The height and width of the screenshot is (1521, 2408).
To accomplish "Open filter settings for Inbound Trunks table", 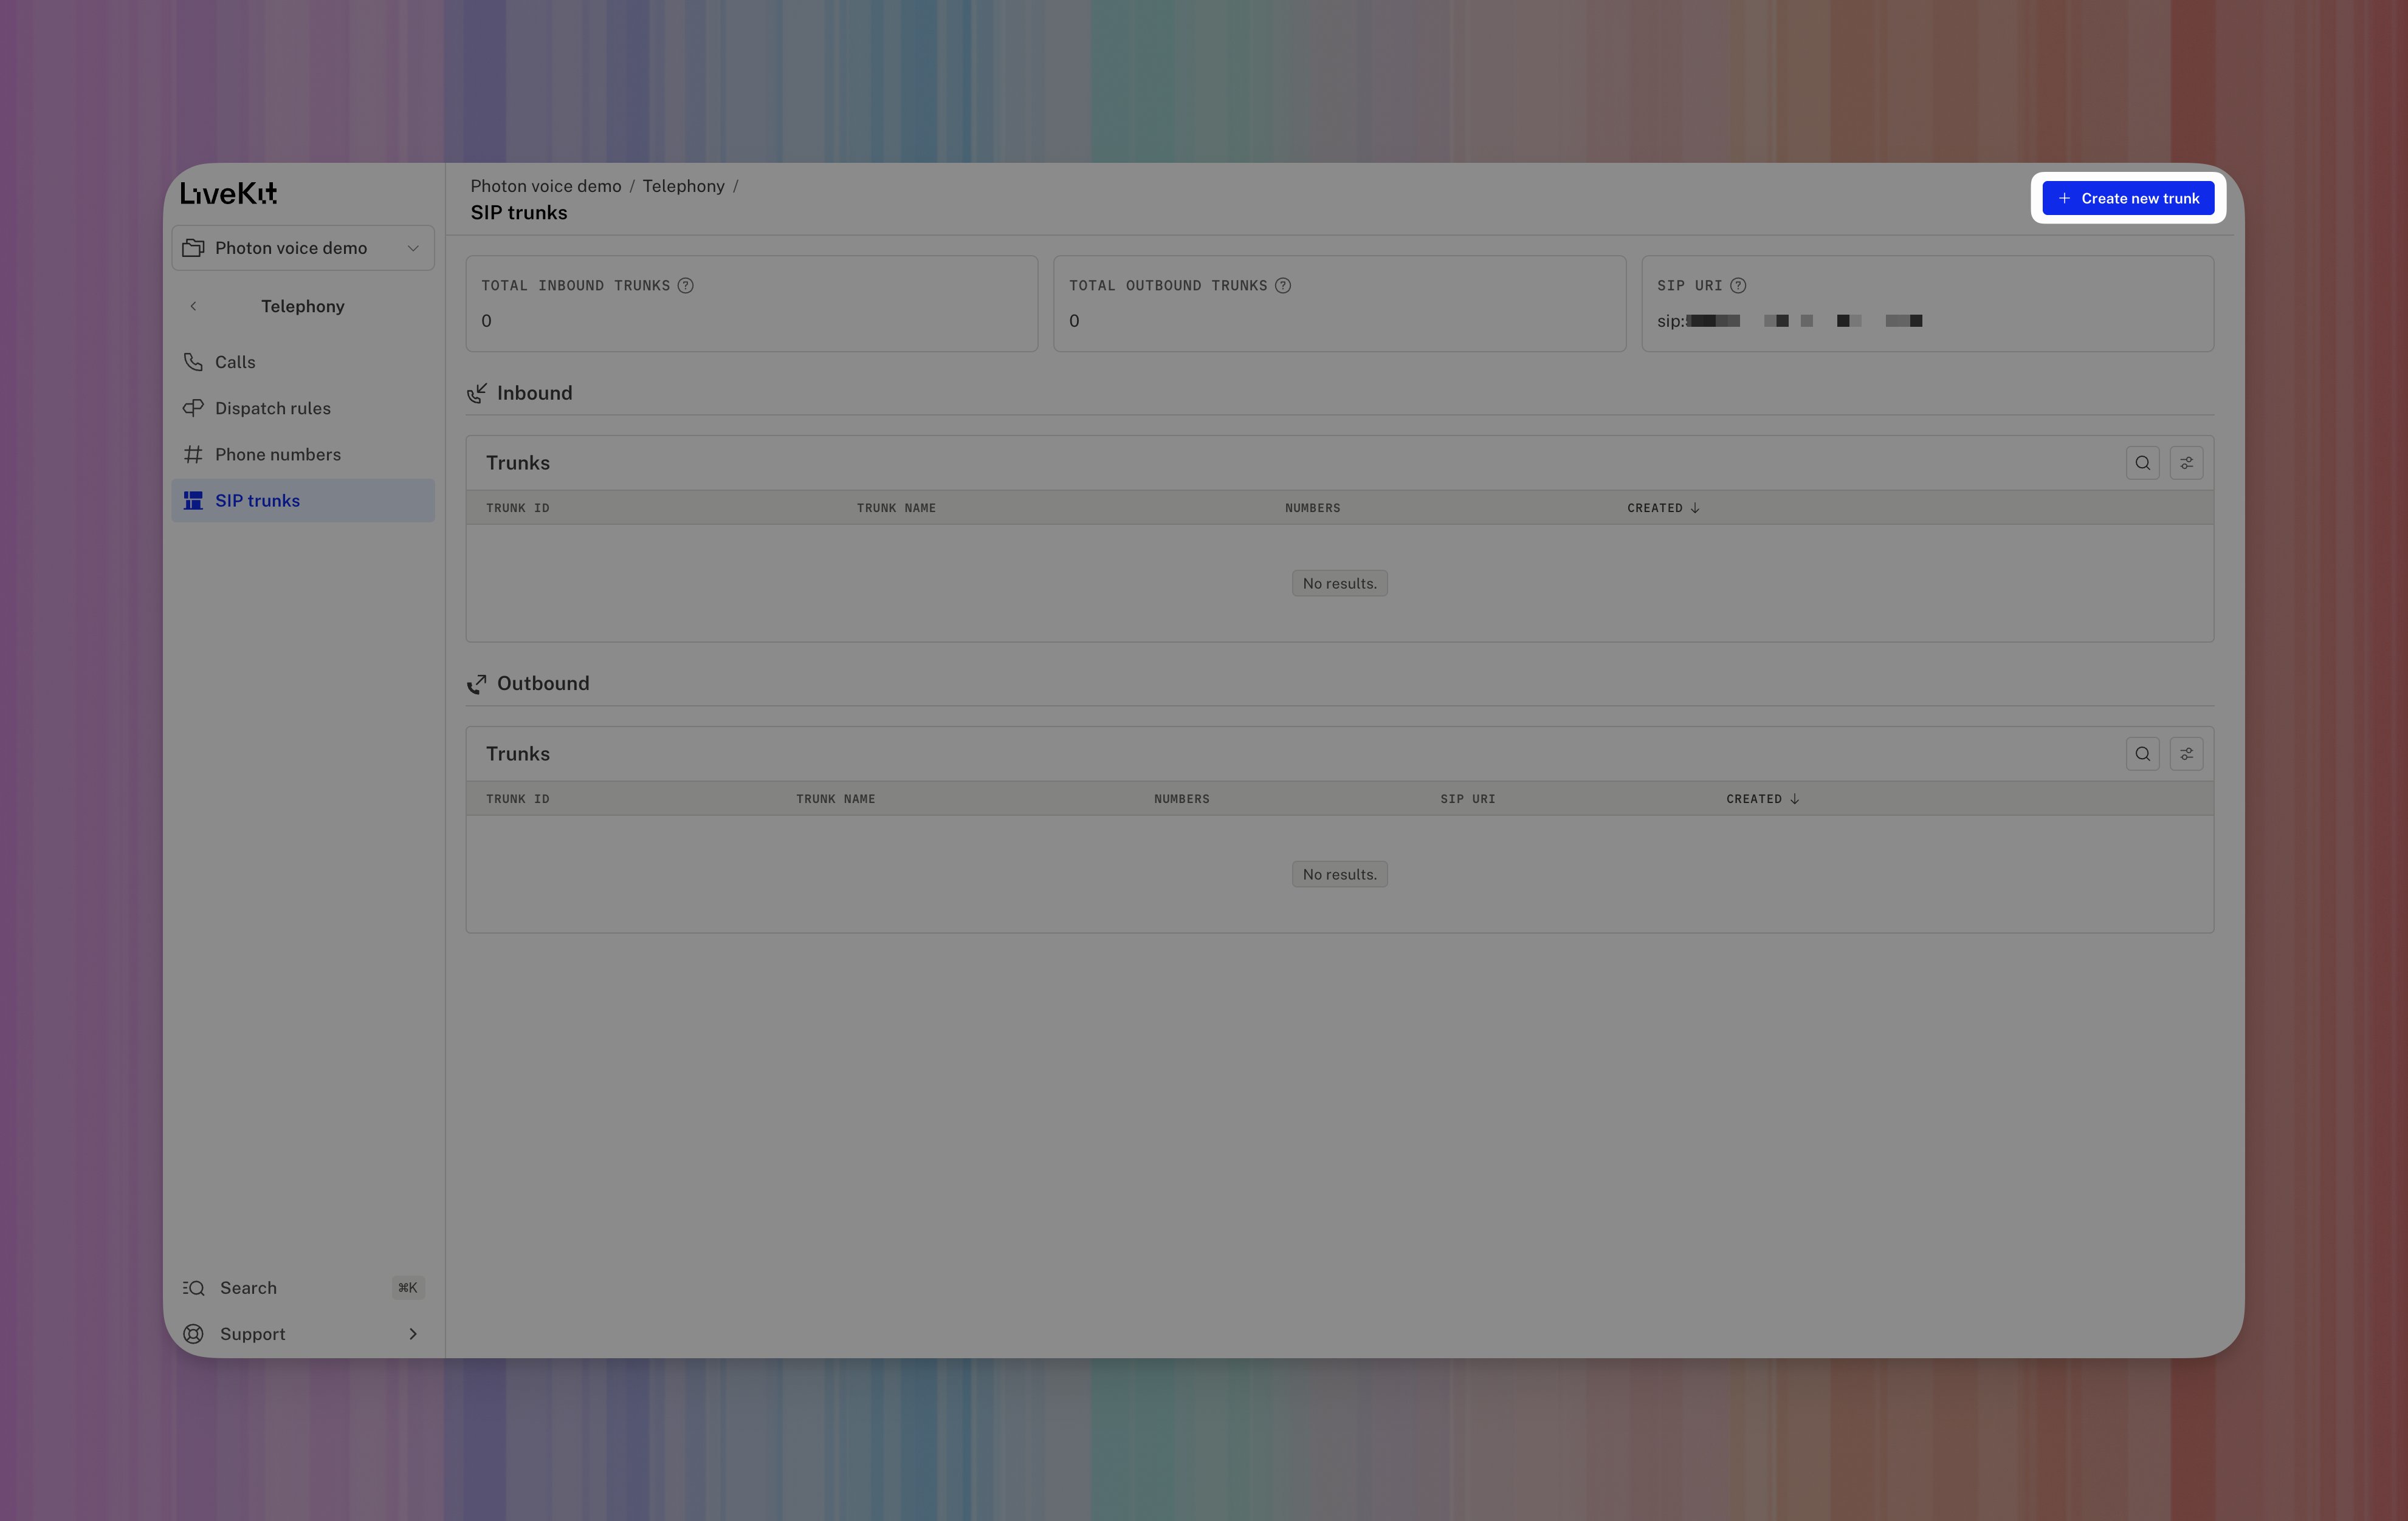I will pyautogui.click(x=2186, y=463).
